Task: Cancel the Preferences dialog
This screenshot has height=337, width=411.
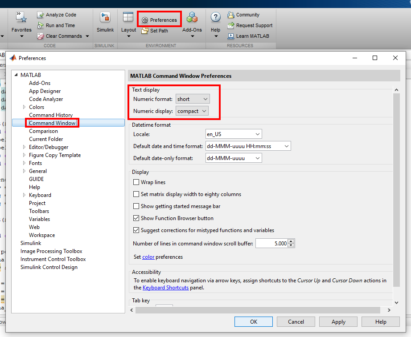Action: pos(296,321)
